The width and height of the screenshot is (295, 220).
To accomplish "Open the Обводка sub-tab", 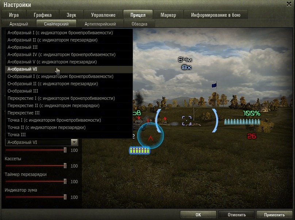I will point(139,24).
